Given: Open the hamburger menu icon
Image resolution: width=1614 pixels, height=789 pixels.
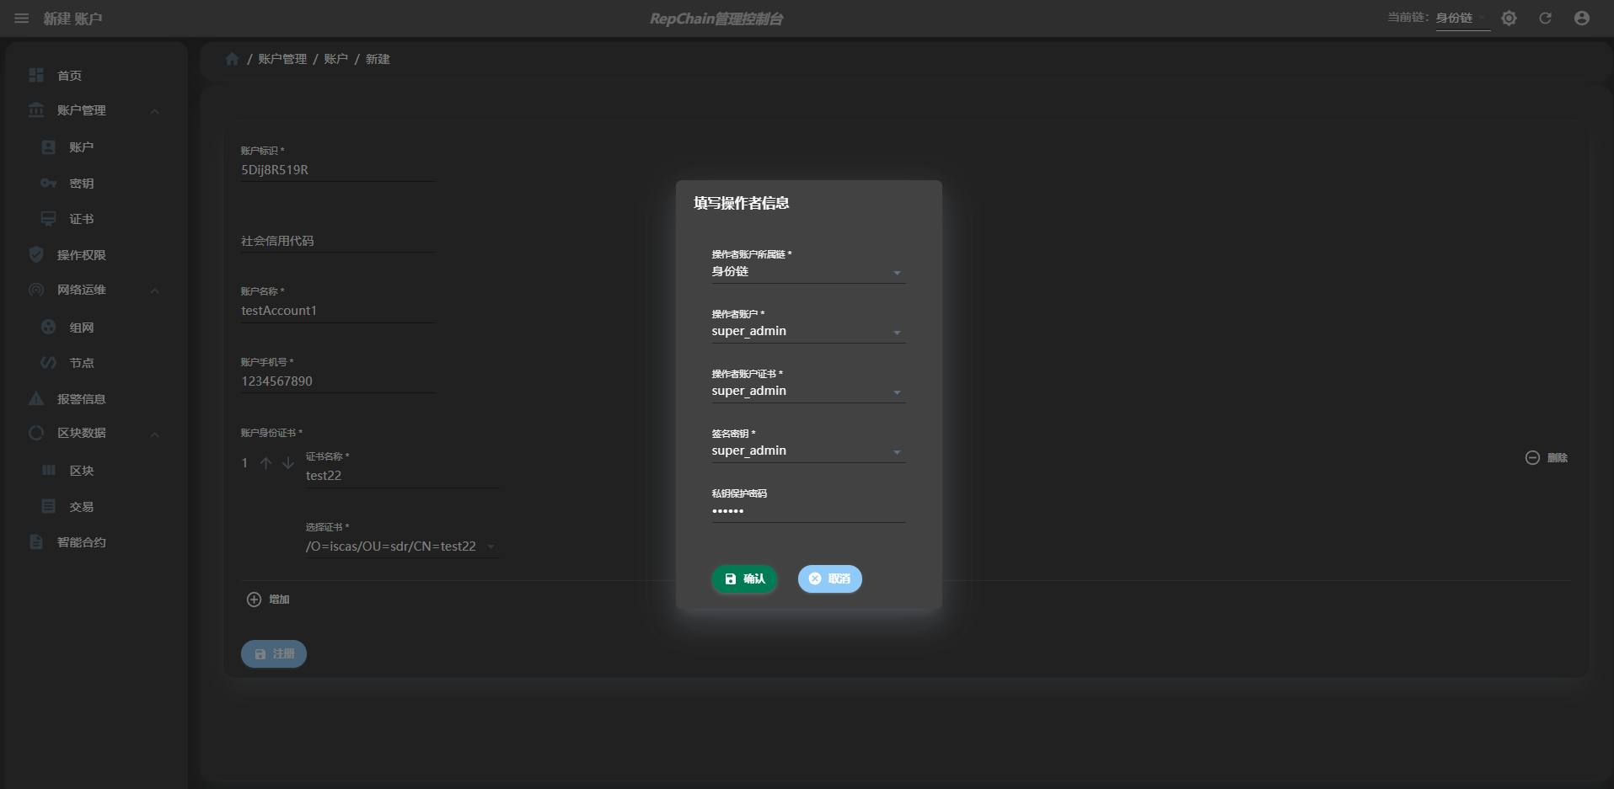Looking at the screenshot, I should [22, 19].
